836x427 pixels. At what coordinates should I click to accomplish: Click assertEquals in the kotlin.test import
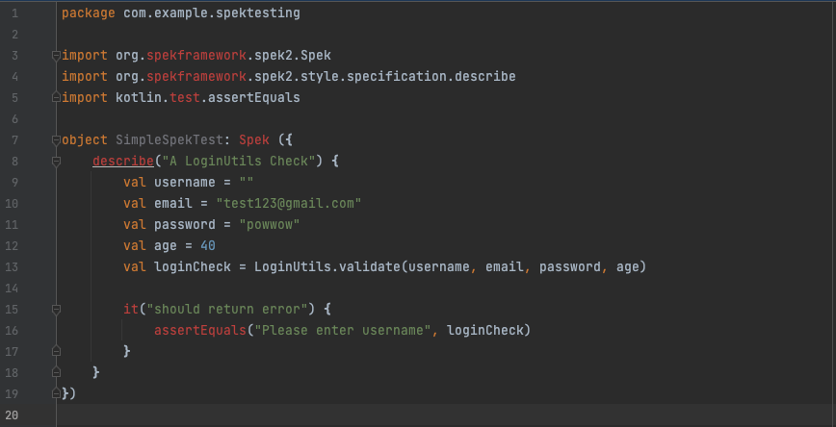click(254, 98)
